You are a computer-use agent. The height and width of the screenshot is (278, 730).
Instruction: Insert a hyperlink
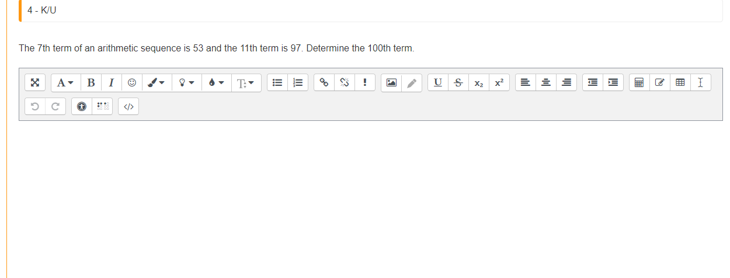324,83
